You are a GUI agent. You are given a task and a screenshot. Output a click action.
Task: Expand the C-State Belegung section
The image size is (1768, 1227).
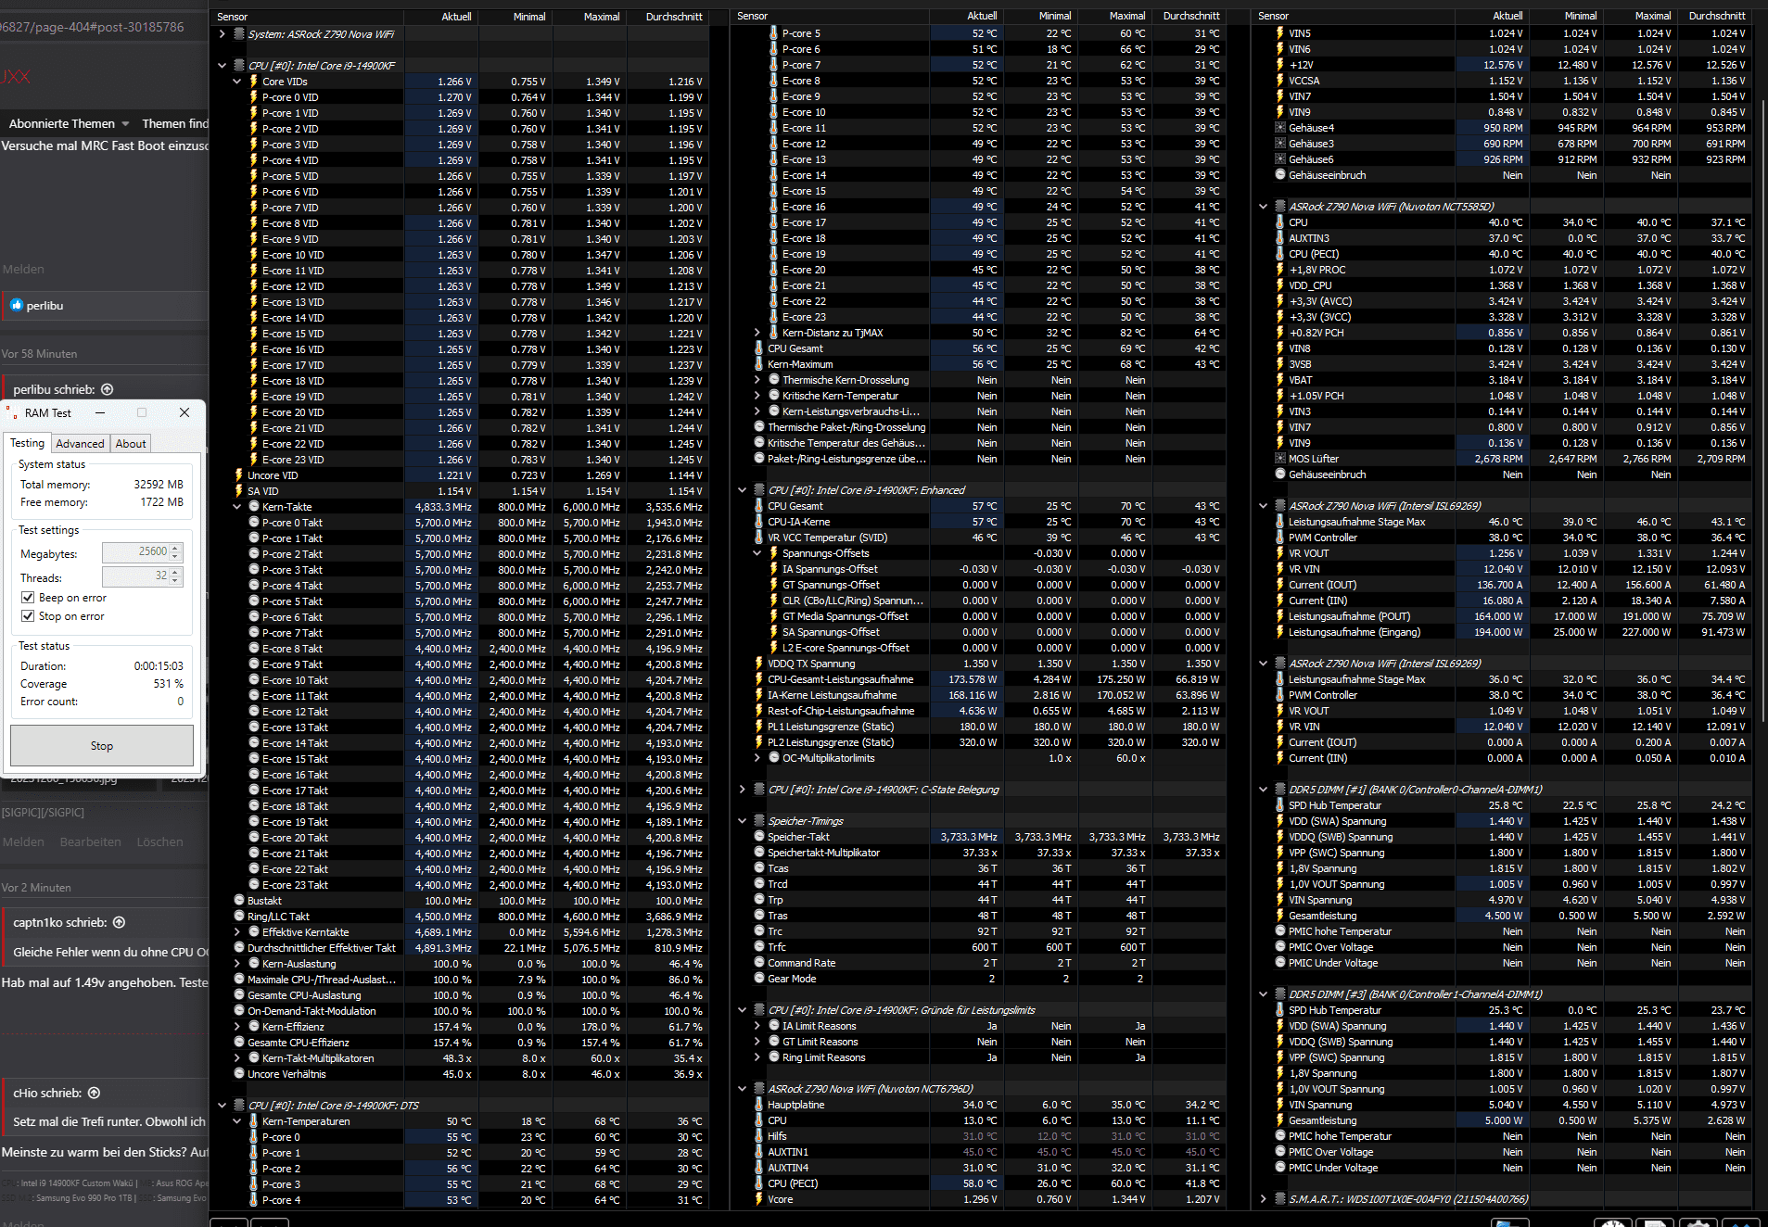click(x=742, y=790)
